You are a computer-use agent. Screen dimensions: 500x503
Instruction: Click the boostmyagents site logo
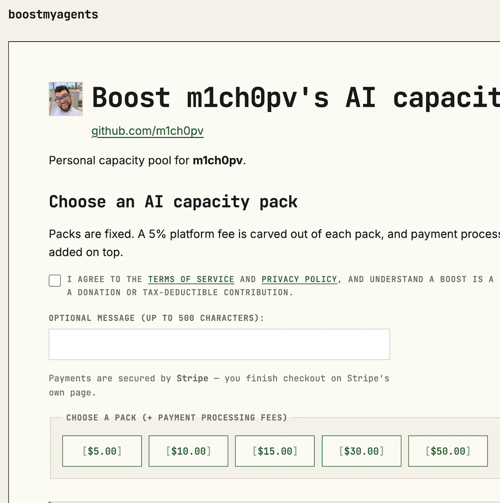[53, 14]
